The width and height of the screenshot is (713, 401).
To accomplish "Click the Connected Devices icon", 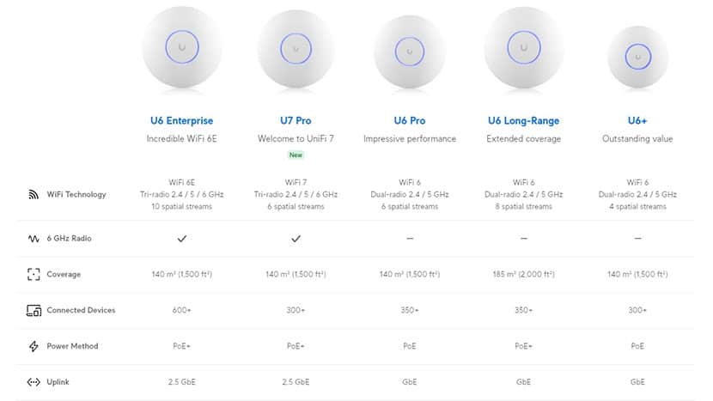I will 34,310.
